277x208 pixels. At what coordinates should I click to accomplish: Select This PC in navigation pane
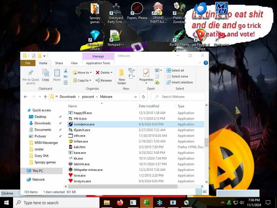[x=37, y=171]
